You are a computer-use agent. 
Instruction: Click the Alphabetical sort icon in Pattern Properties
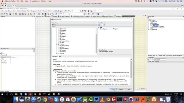[x=101, y=25]
